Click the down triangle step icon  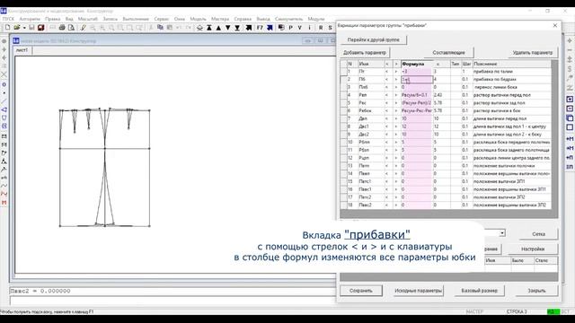coord(227,28)
